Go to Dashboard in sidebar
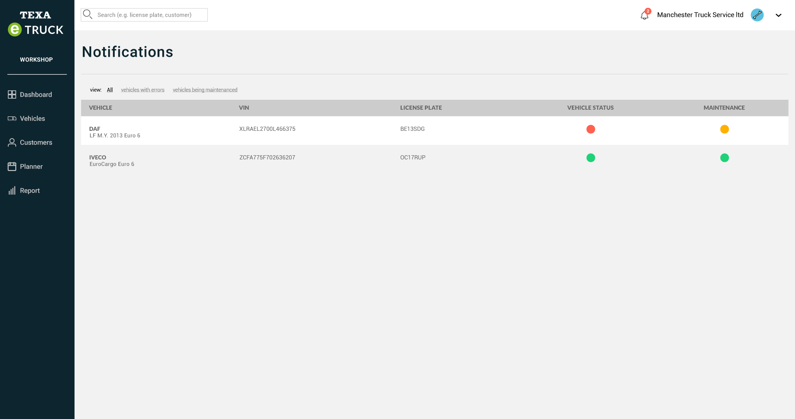The height and width of the screenshot is (419, 795). coord(36,94)
